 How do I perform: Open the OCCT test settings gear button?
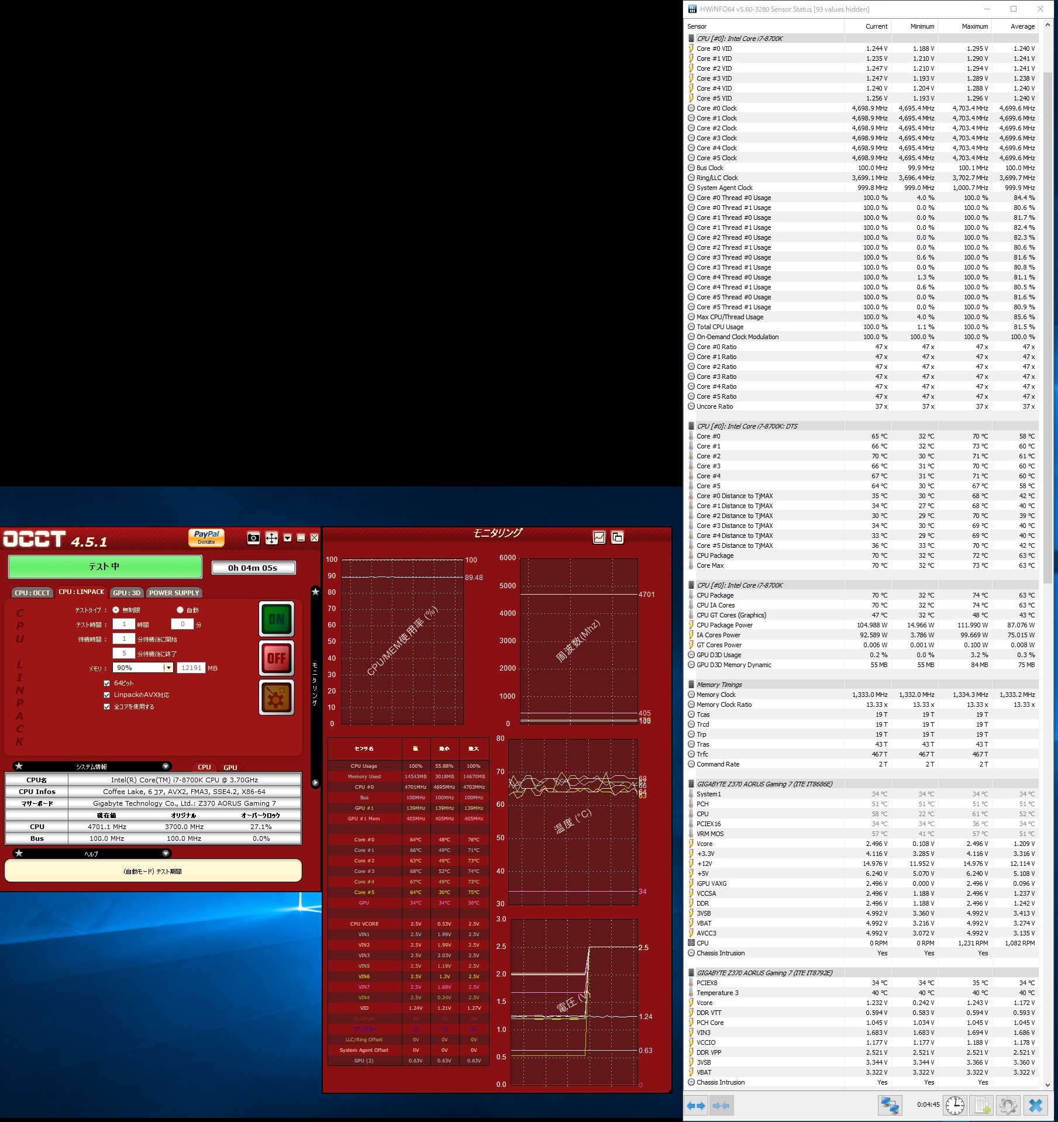pos(276,697)
